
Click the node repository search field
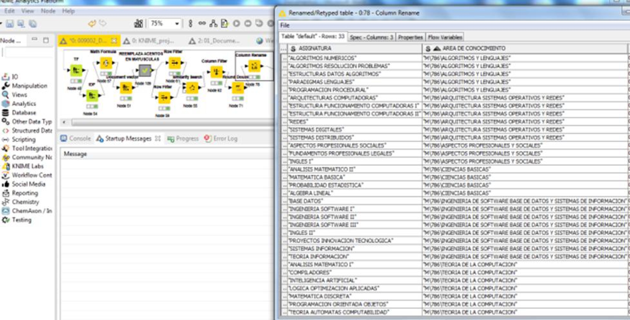coord(28,53)
